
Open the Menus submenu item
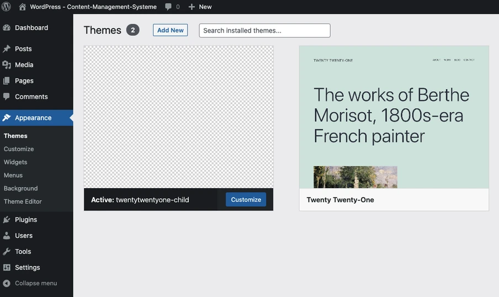click(x=13, y=175)
